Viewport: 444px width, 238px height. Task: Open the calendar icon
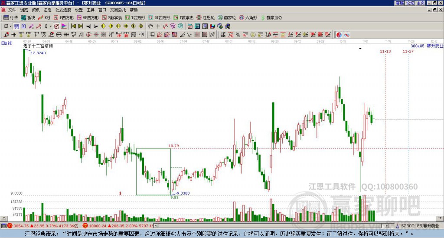tap(190, 26)
